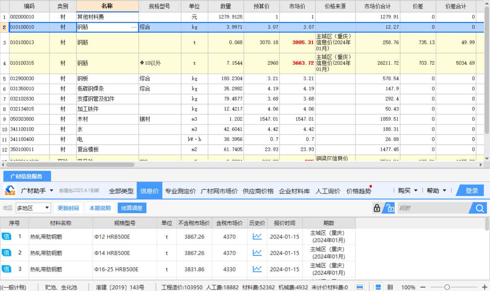The height and width of the screenshot is (291, 490).
Task: Click the 信 badge in row 1
Action: tap(6, 236)
